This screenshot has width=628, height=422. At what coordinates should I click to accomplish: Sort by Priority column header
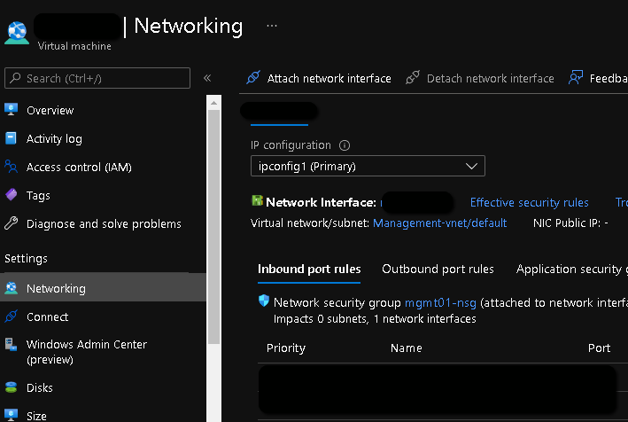286,348
